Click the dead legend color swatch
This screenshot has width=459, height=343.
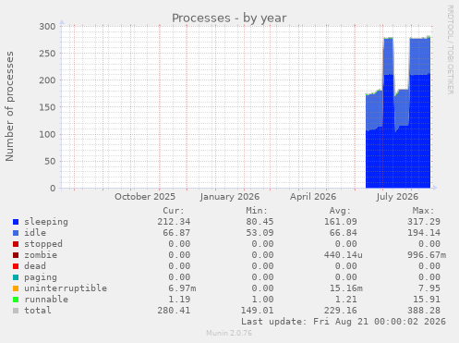(16, 266)
